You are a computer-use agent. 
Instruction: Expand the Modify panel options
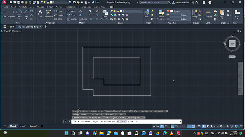click(x=83, y=23)
